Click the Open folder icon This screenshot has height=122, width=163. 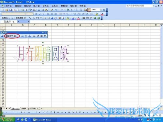pos(7,10)
